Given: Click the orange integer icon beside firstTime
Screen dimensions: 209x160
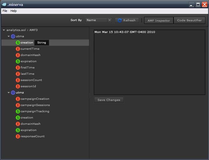Looking at the screenshot, I should (x=18, y=68).
